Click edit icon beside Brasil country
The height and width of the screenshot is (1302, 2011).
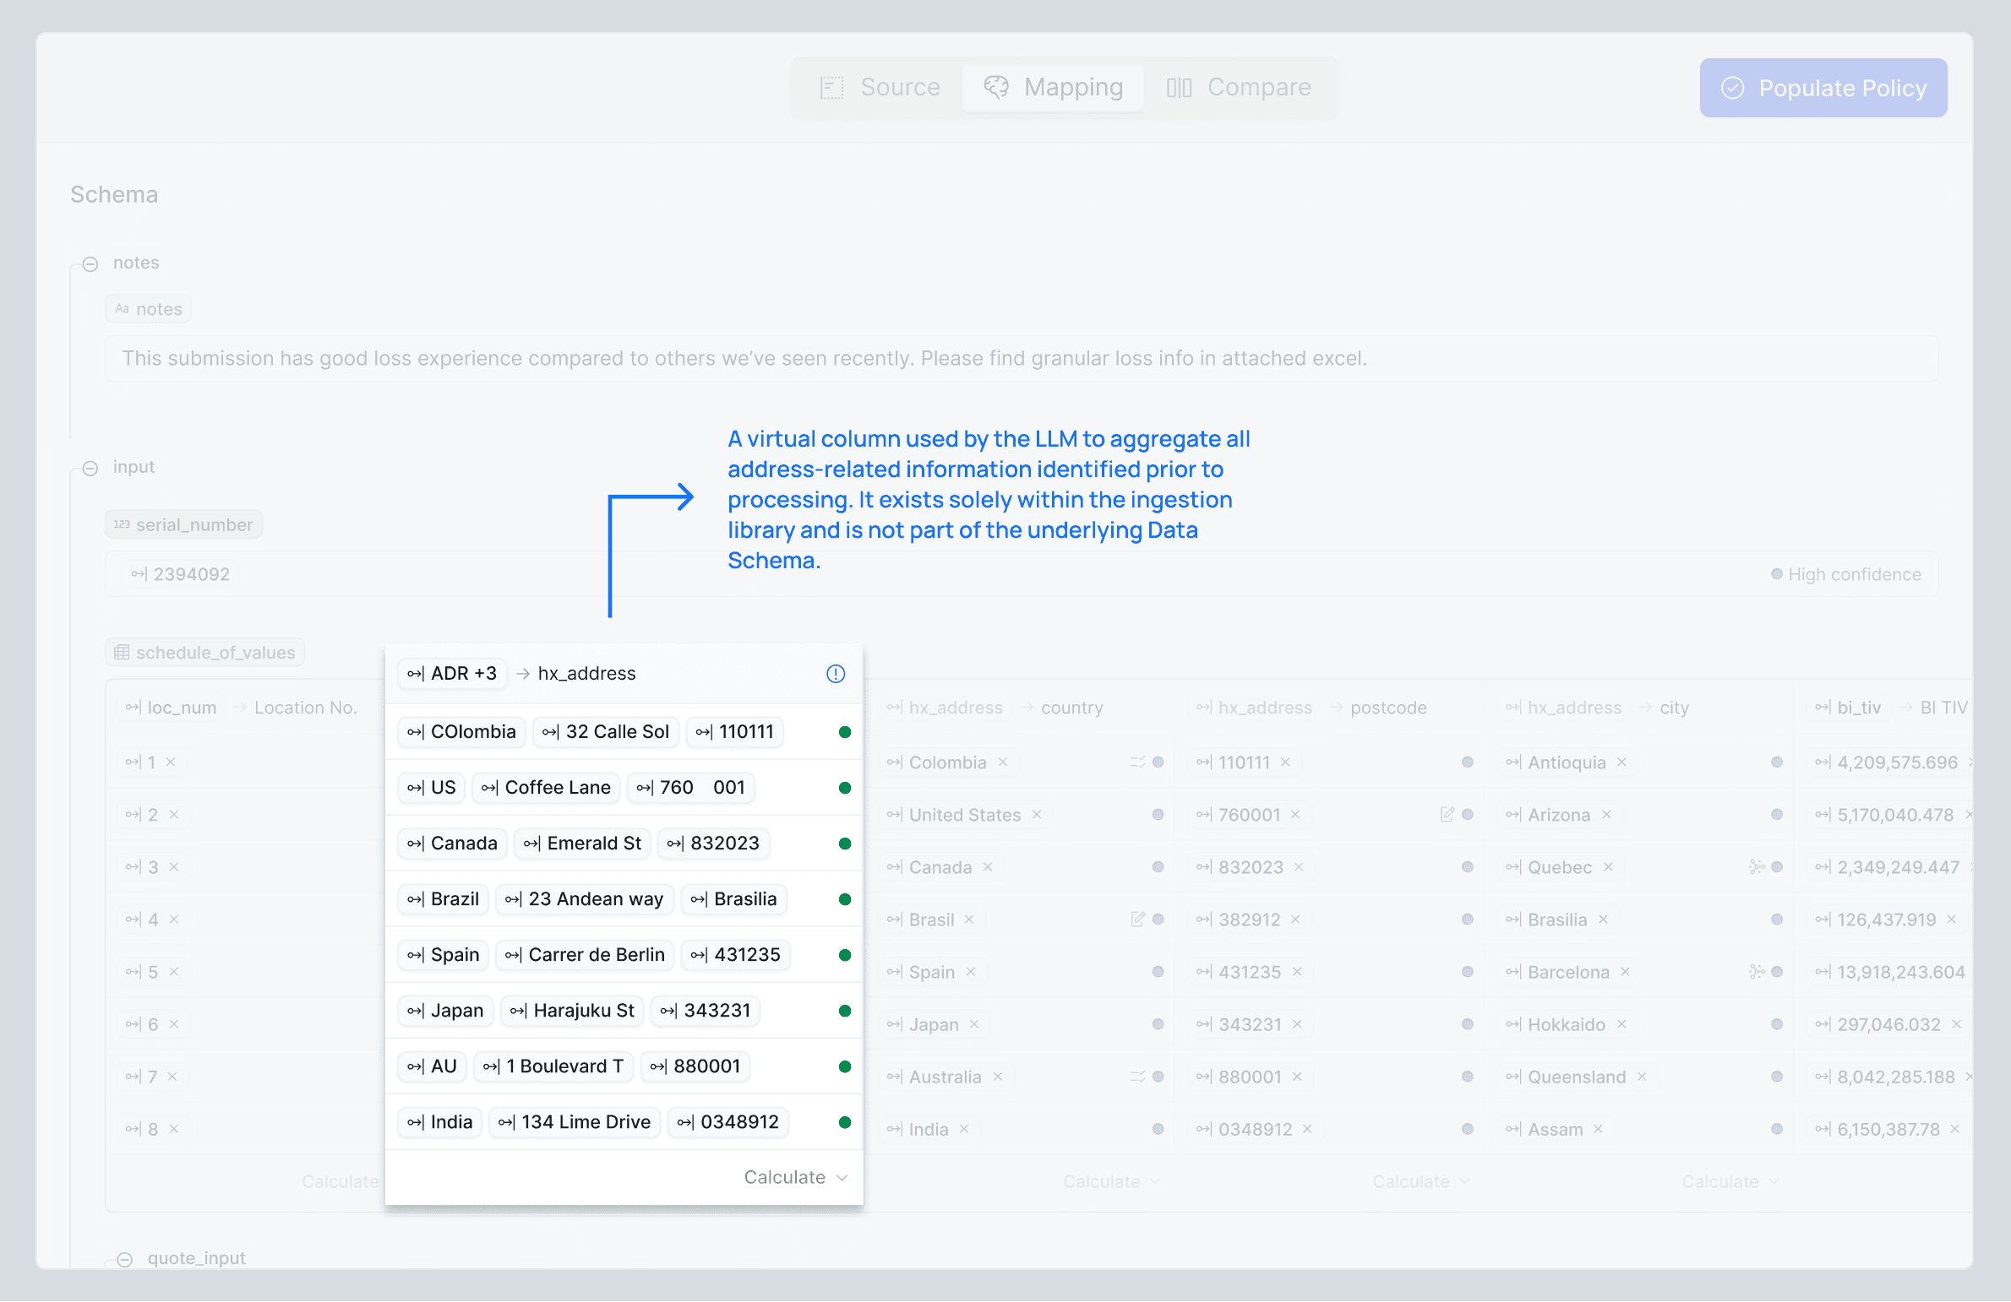tap(1137, 920)
